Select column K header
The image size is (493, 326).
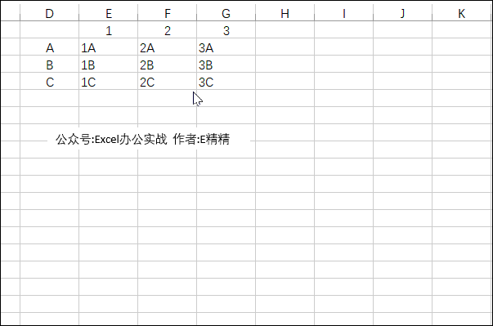[x=461, y=13]
